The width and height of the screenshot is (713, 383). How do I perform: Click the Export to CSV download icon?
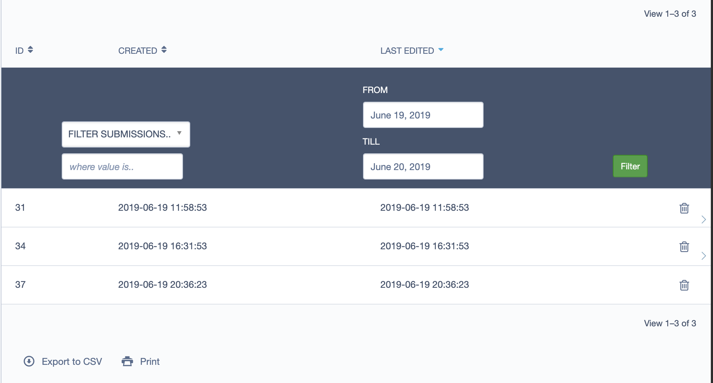[x=29, y=361]
